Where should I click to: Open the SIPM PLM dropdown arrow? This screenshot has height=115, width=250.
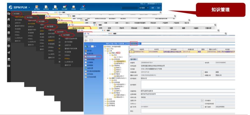click(x=29, y=7)
